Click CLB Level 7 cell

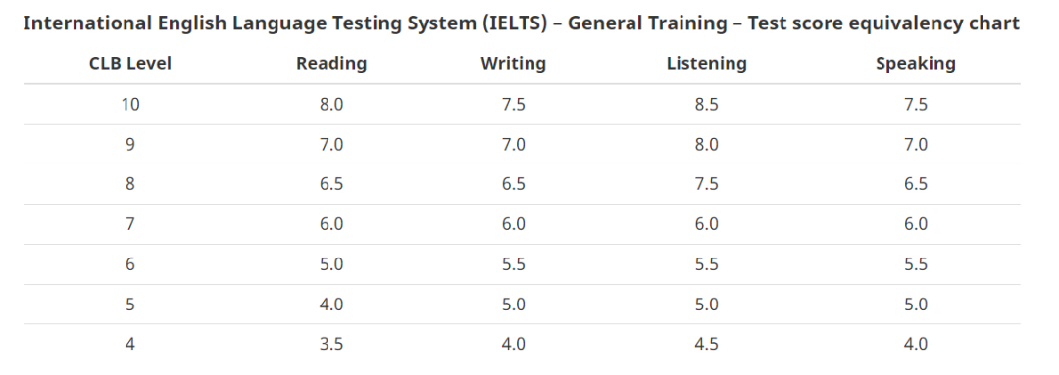tap(129, 224)
